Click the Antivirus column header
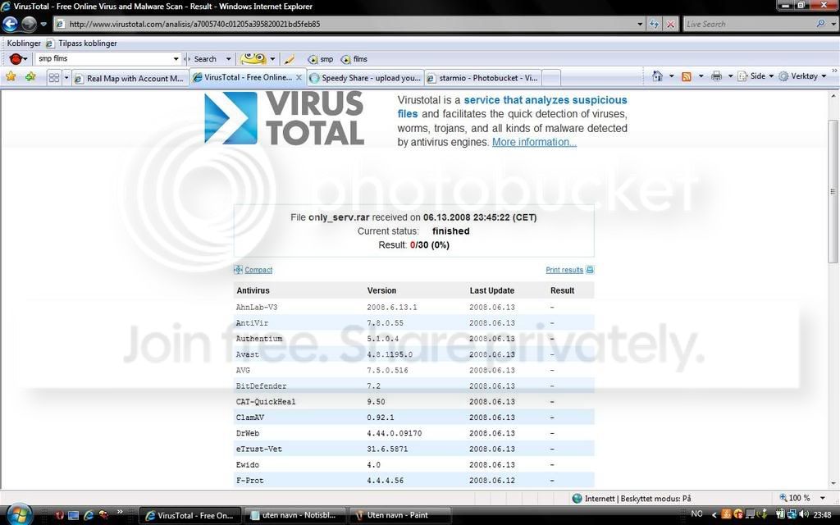 point(253,290)
